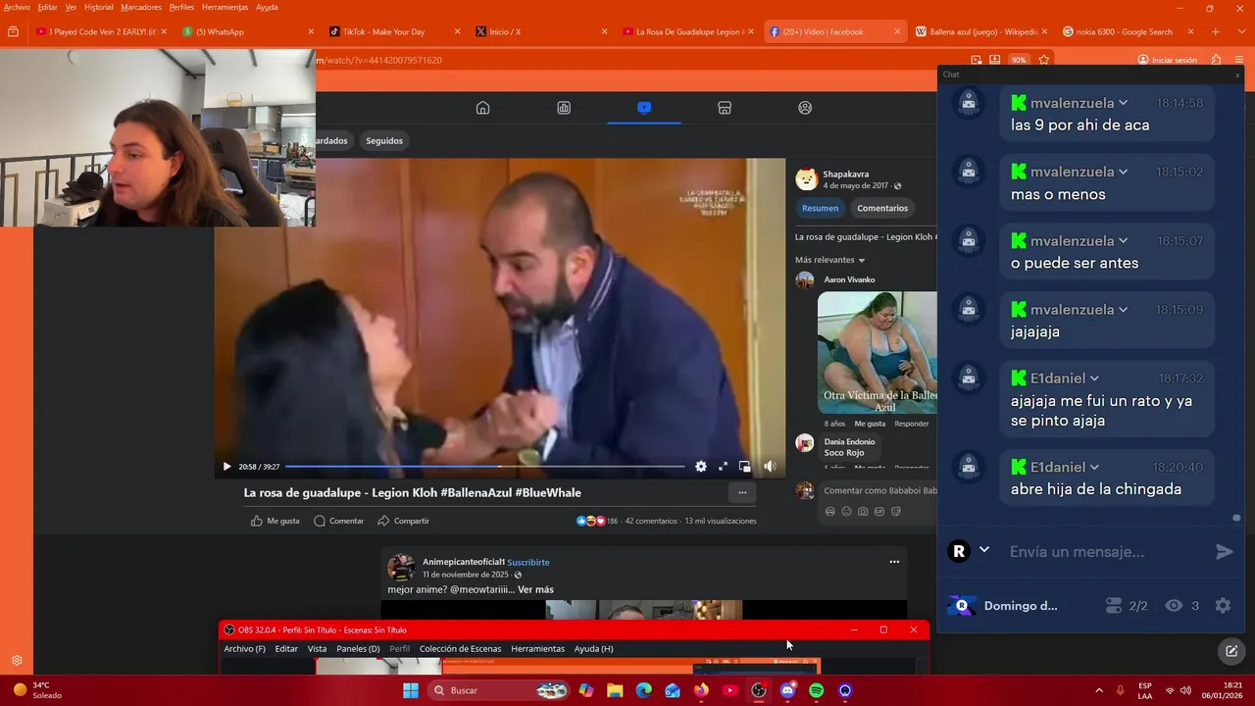The image size is (1255, 706).
Task: Open a new browser tab
Action: [1215, 31]
